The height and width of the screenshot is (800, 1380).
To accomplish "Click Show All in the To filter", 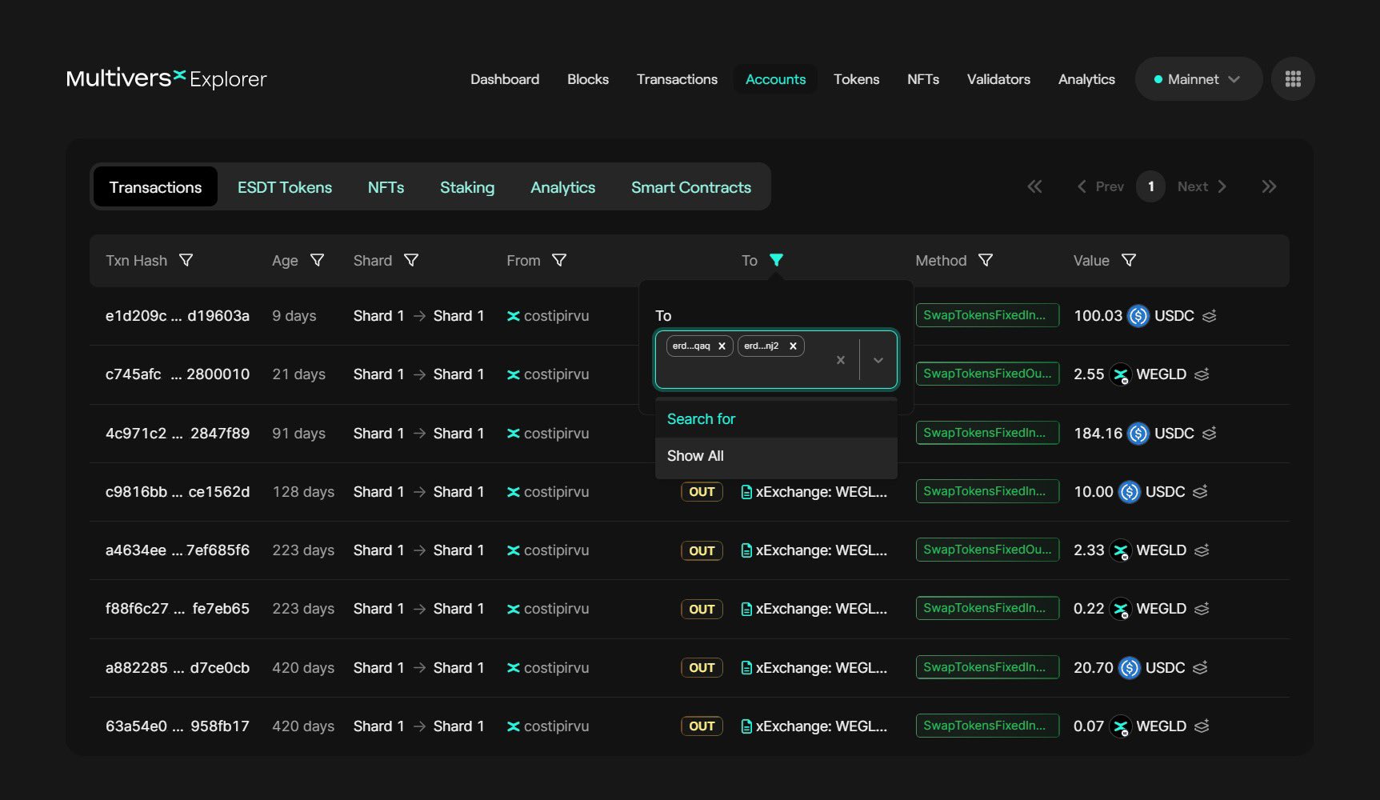I will click(x=694, y=455).
